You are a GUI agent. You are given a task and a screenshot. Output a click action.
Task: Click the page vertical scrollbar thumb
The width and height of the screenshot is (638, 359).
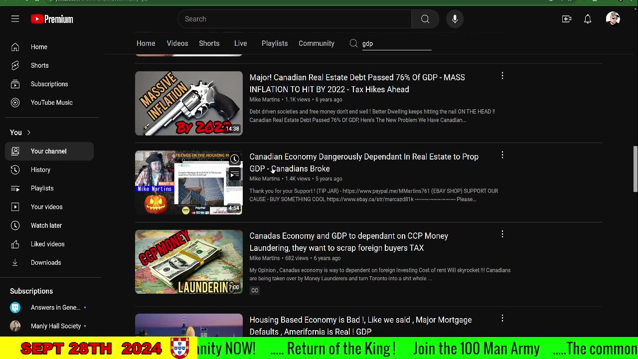[x=635, y=169]
